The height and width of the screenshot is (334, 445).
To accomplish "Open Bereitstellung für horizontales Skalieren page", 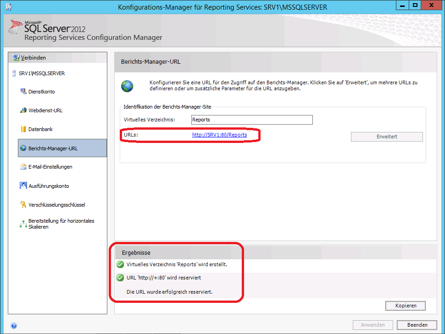I will tap(61, 224).
